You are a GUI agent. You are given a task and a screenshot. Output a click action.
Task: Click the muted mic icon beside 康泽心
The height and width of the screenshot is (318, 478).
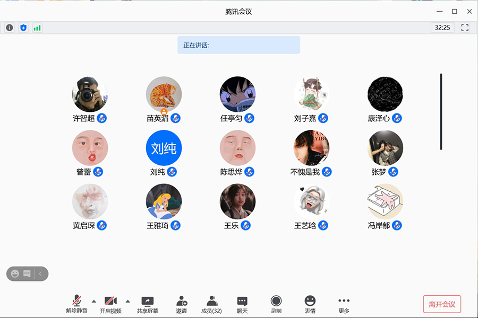coord(397,118)
